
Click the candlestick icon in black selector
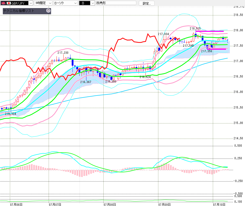(x=85, y=3)
